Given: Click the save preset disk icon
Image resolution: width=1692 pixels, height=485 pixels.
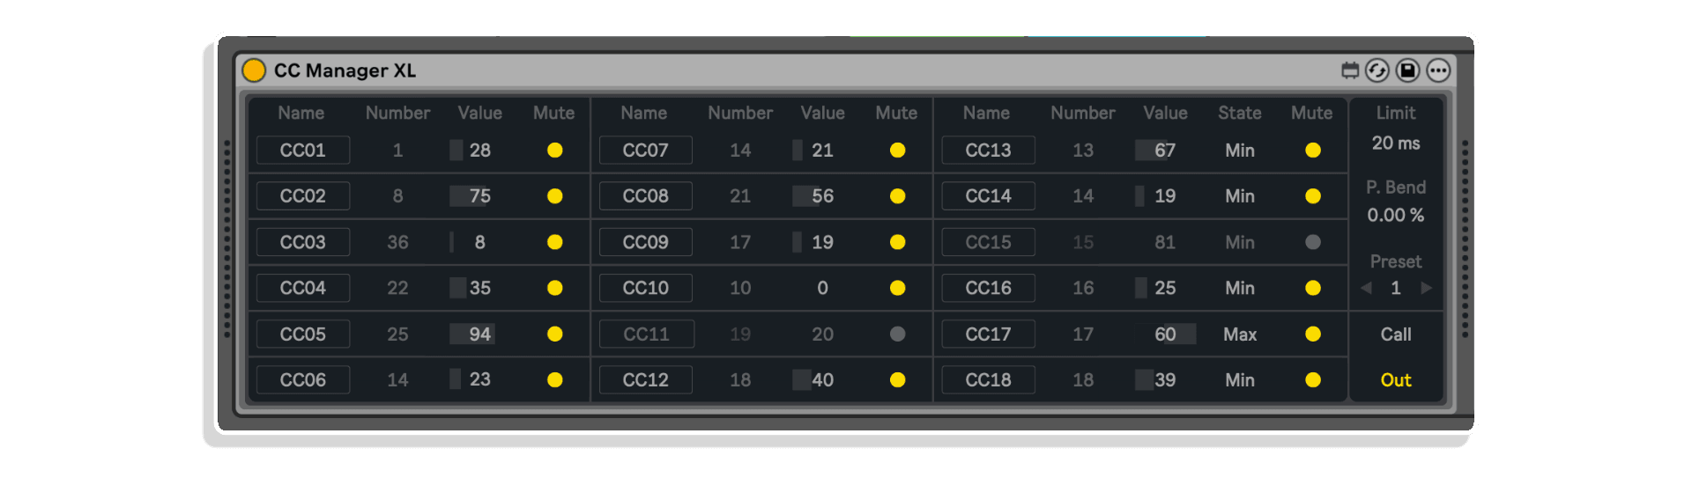Looking at the screenshot, I should [1408, 70].
